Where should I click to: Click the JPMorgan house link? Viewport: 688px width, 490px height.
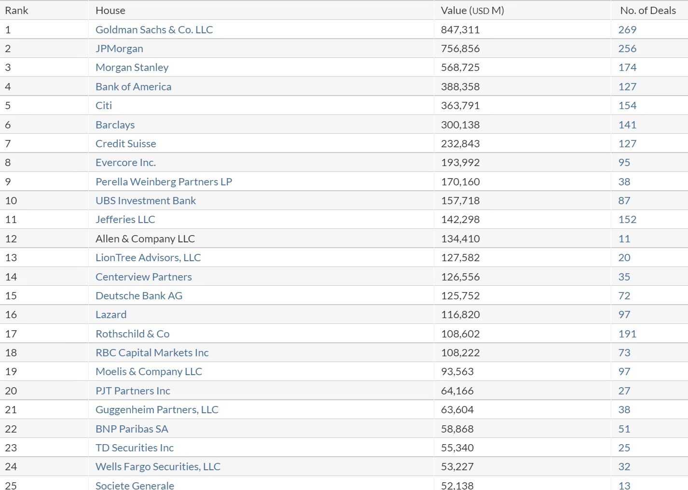click(x=119, y=48)
